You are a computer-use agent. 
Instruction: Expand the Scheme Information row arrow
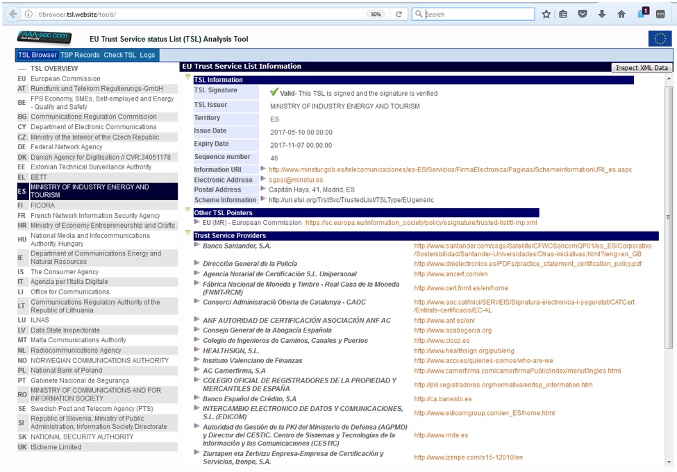263,199
